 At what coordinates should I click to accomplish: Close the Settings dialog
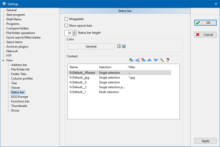pyautogui.click(x=216, y=4)
